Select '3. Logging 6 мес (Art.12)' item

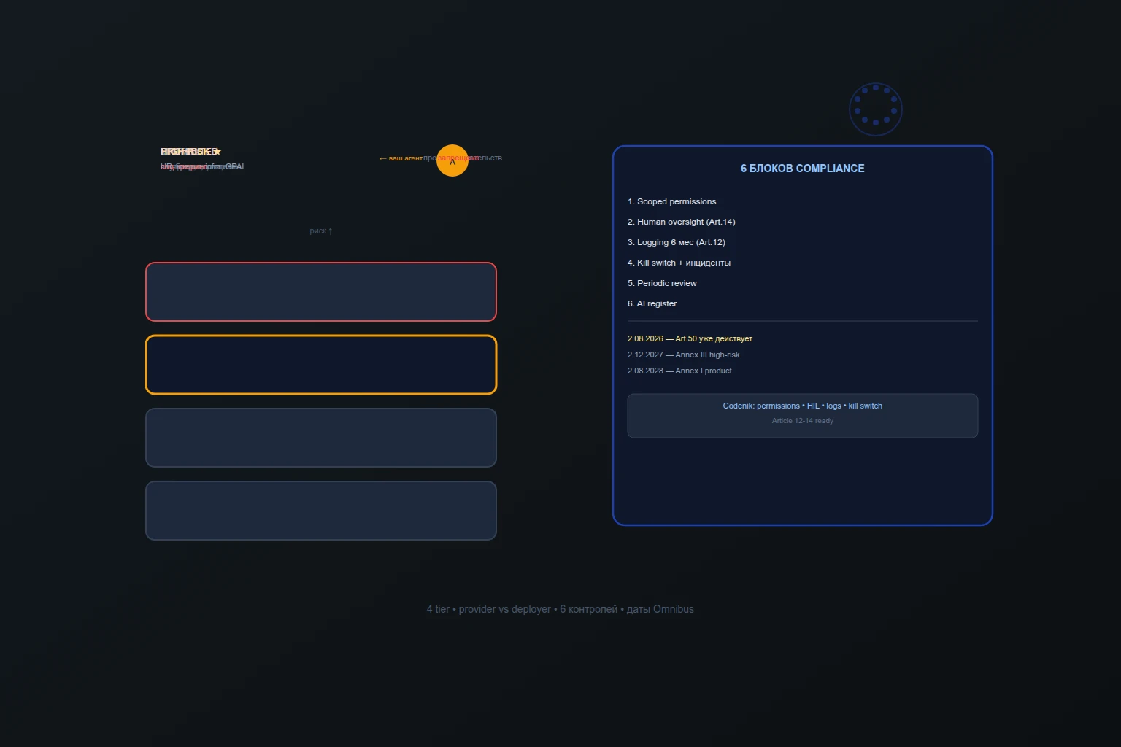click(677, 242)
